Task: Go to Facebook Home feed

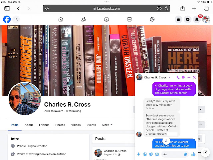Action: tap(61, 19)
